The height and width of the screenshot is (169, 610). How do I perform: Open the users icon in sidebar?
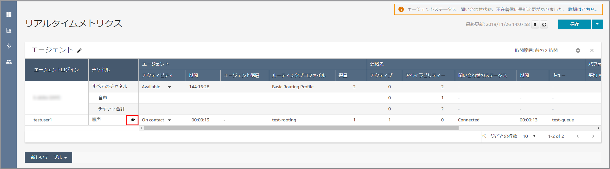[9, 62]
